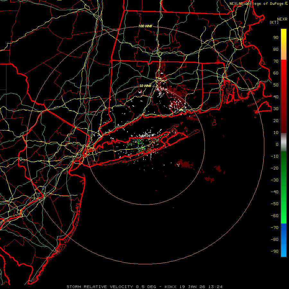Click the "70" value on velocity scale
This screenshot has height=289, width=289.
276,61
